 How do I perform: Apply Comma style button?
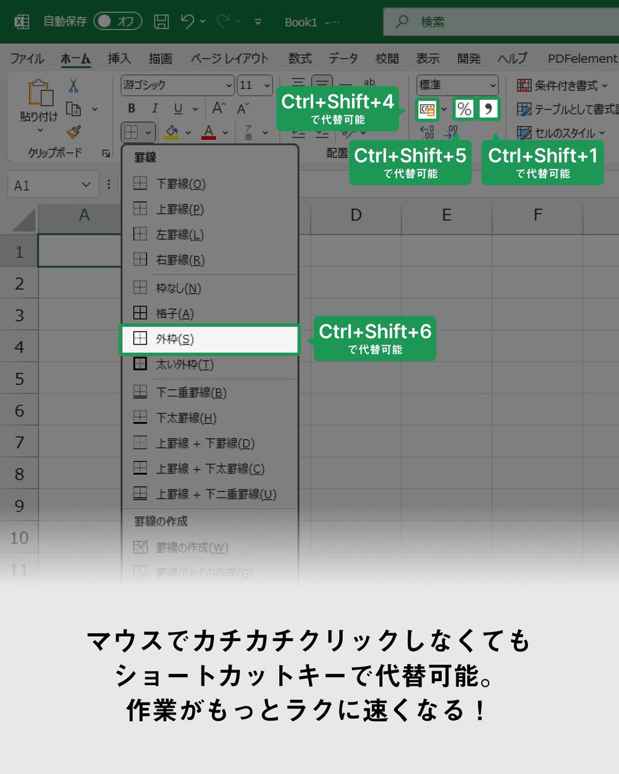click(489, 109)
